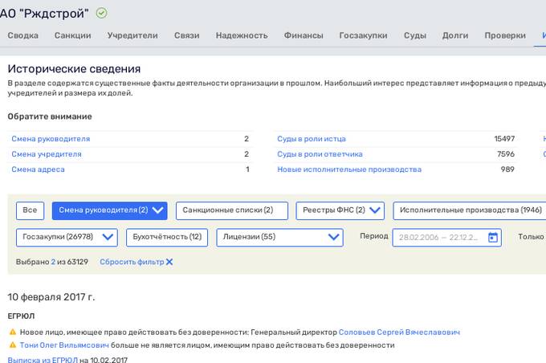
Task: Expand Реестры ФНС (2) dropdown
Action: pyautogui.click(x=375, y=210)
